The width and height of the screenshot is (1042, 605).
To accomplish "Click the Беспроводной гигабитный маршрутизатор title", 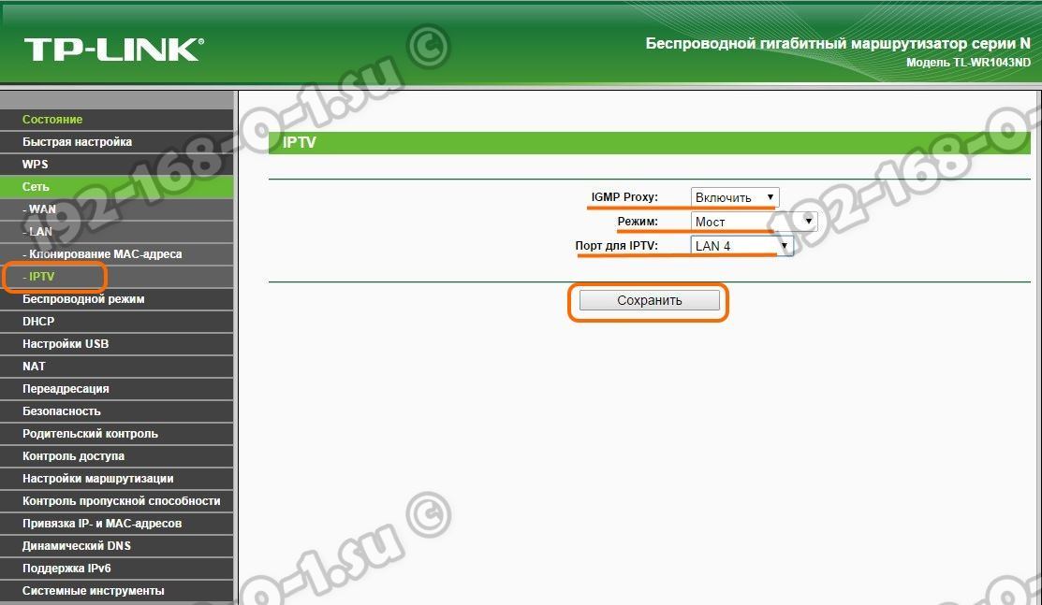I will pos(838,44).
